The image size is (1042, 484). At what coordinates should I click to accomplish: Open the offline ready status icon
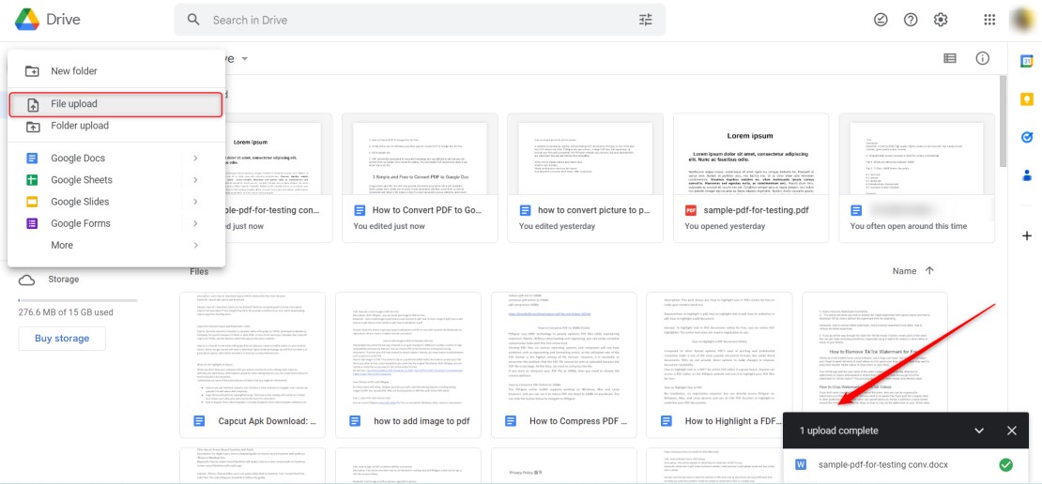(x=881, y=20)
